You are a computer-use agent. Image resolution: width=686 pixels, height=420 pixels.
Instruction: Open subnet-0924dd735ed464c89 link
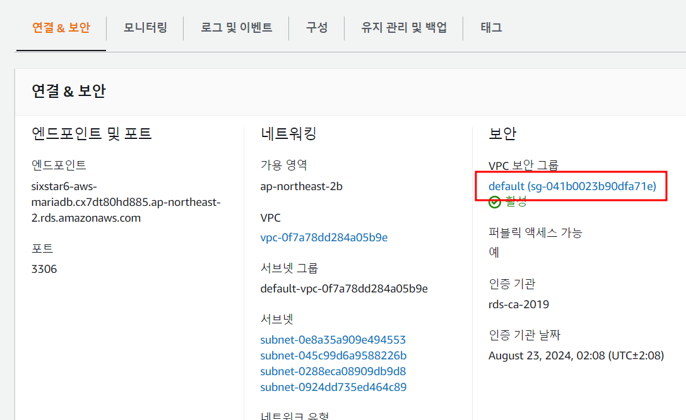tap(333, 387)
